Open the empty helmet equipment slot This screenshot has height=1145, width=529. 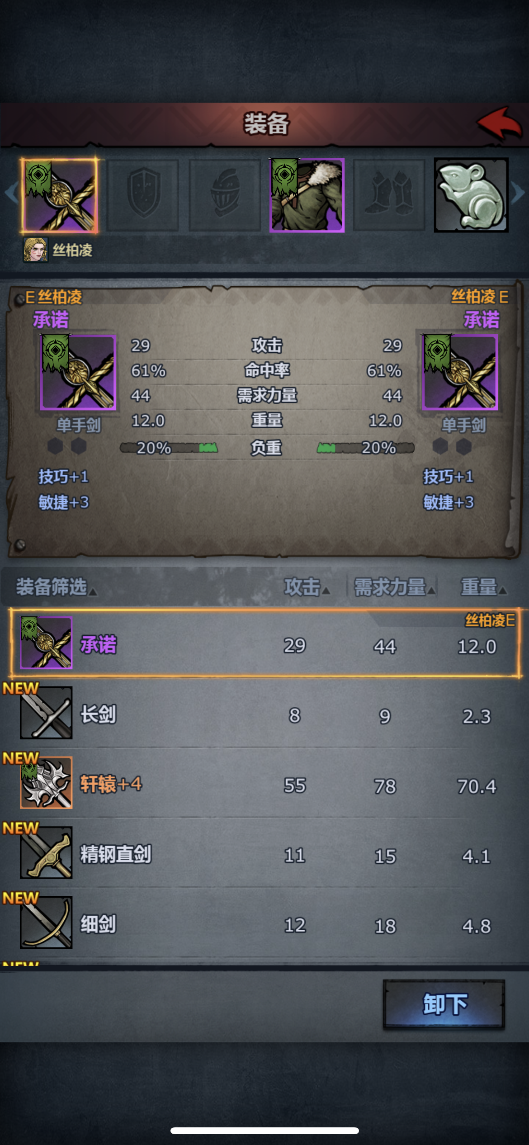point(225,195)
